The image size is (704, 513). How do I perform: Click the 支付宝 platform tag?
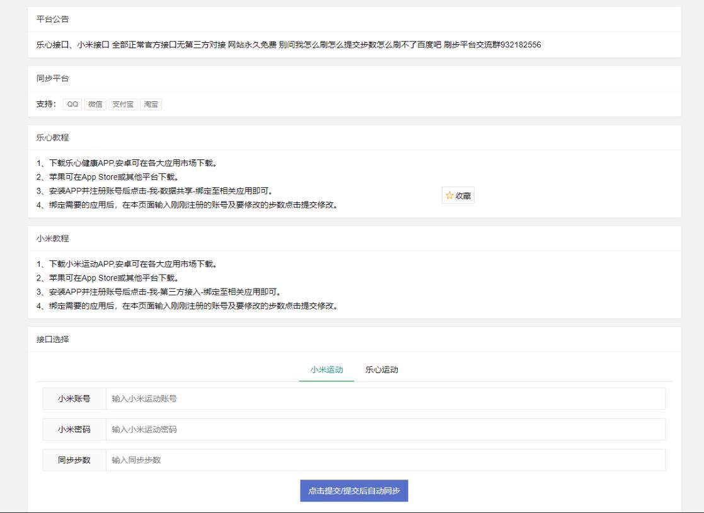coord(123,105)
